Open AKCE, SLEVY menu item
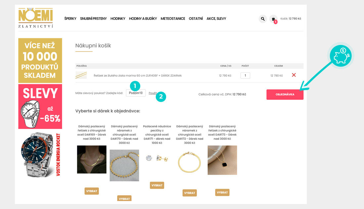This screenshot has height=209, width=364. pyautogui.click(x=216, y=19)
